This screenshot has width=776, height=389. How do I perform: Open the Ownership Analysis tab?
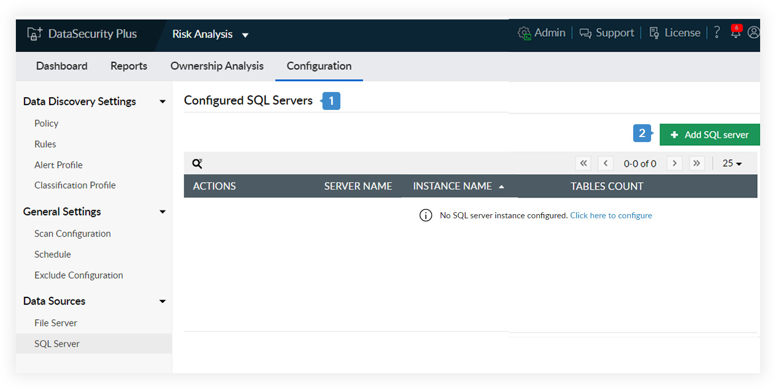pos(217,66)
